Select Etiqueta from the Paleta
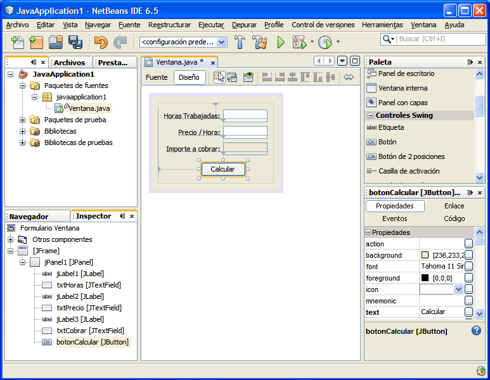490x380 pixels. [391, 127]
